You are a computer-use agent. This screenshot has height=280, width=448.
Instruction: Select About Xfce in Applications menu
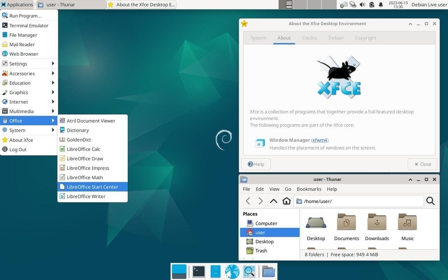click(29, 140)
